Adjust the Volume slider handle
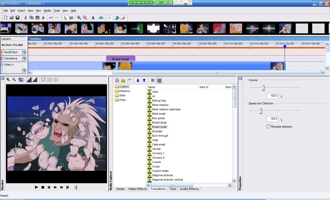 point(263,88)
